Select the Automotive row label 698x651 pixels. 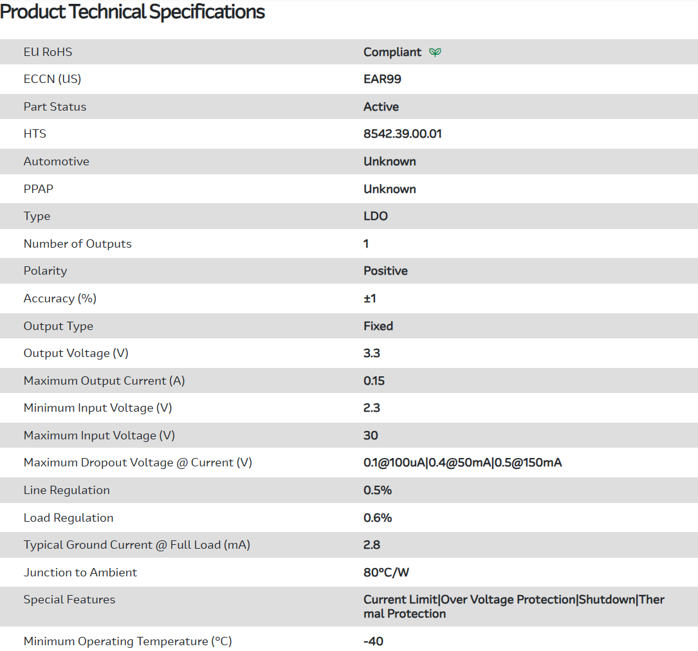pyautogui.click(x=57, y=161)
